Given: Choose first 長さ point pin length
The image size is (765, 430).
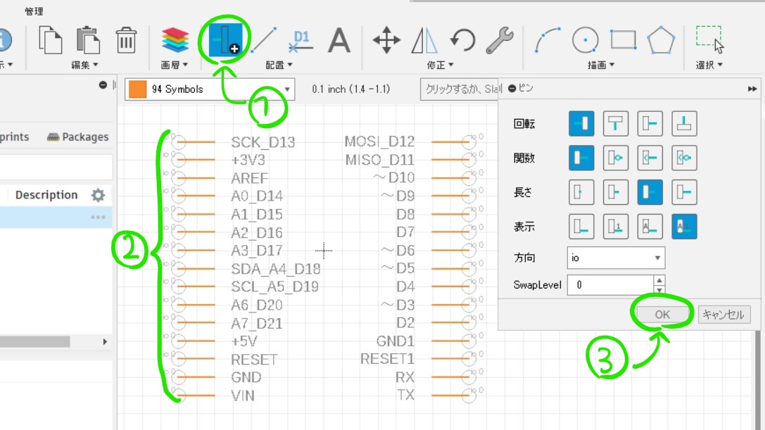Looking at the screenshot, I should pyautogui.click(x=581, y=192).
